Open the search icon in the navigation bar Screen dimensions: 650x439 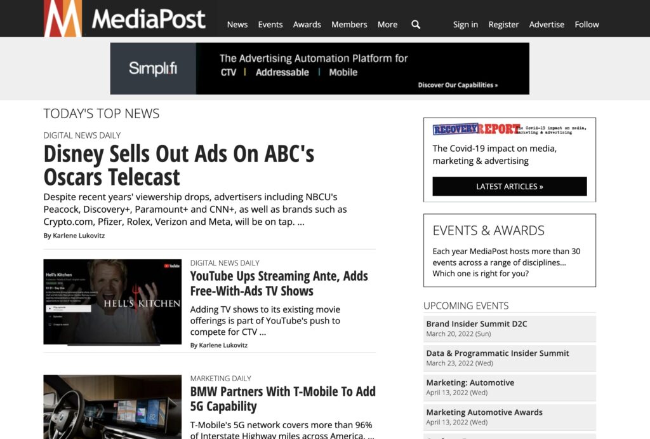(x=416, y=25)
